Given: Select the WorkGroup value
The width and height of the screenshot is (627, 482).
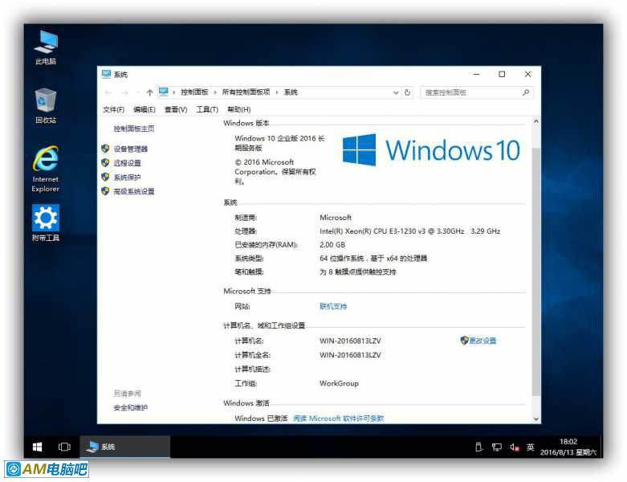Looking at the screenshot, I should [x=339, y=383].
